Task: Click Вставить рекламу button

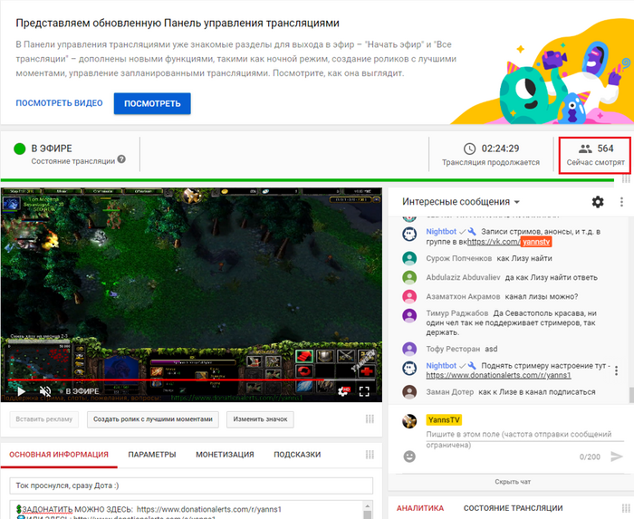Action: [44, 419]
